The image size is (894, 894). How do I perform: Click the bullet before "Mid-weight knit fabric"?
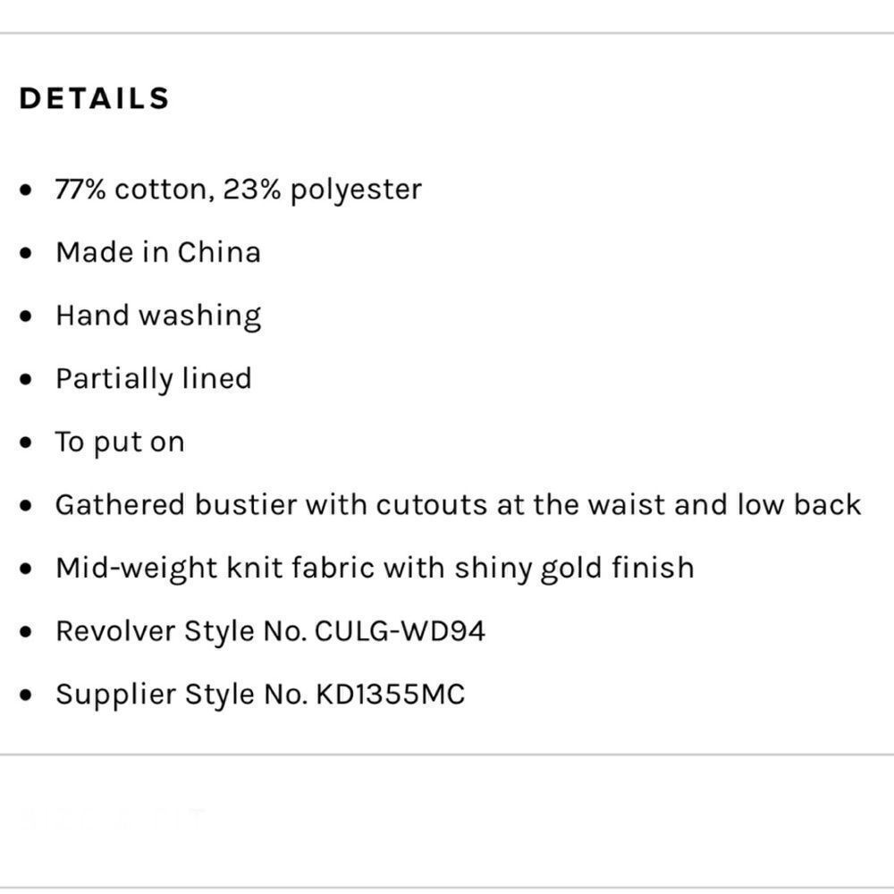click(x=29, y=569)
